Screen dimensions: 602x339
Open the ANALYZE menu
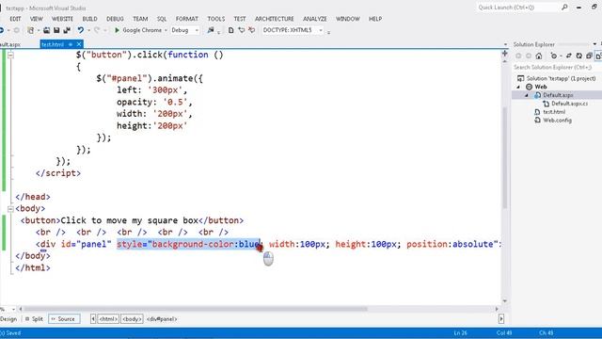(x=315, y=19)
